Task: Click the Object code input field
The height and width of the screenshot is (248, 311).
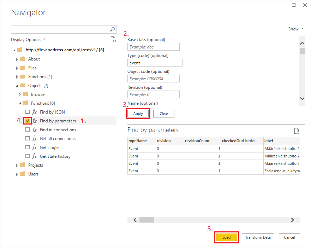Action: click(153, 79)
